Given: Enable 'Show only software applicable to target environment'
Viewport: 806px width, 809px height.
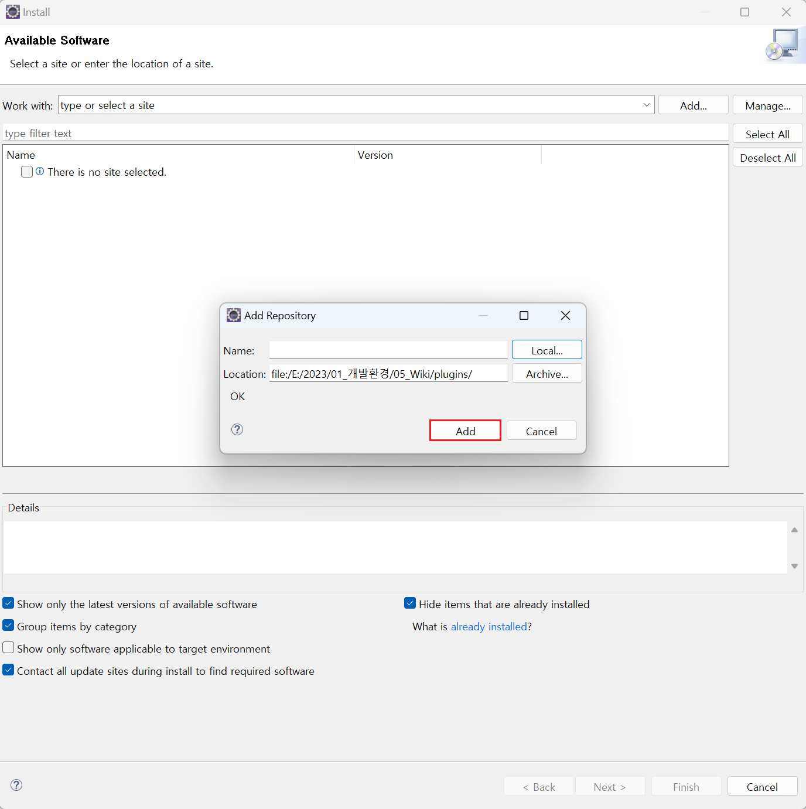Looking at the screenshot, I should 9,648.
